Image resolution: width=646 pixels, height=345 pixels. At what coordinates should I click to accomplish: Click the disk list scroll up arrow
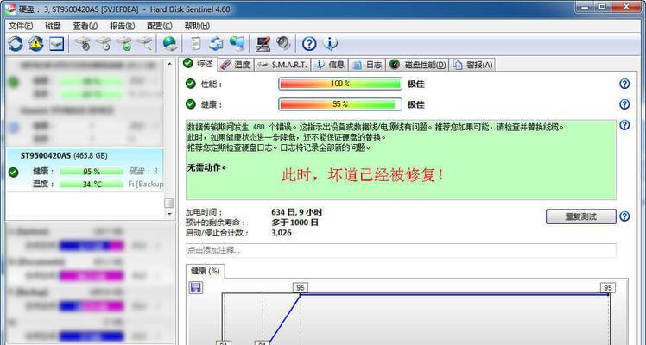tap(169, 64)
